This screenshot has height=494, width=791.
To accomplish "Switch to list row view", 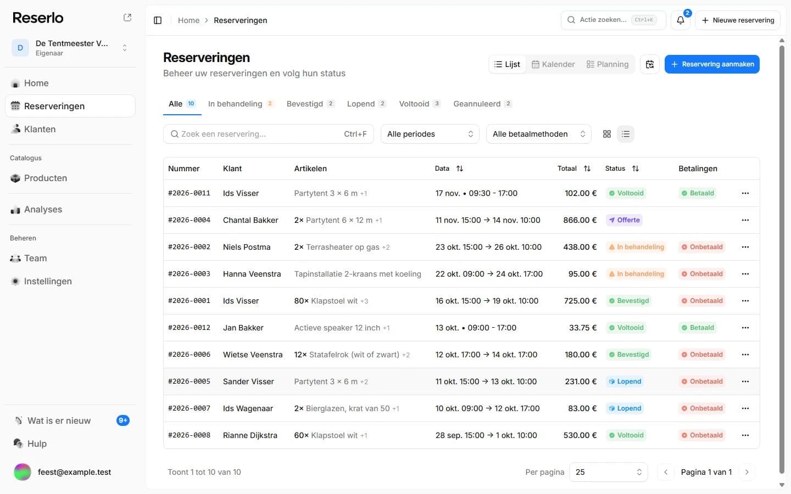I will 626,134.
